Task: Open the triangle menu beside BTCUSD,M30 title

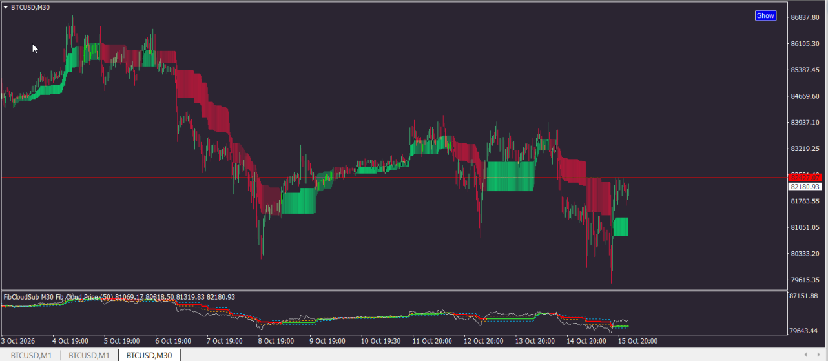Action: [x=6, y=7]
